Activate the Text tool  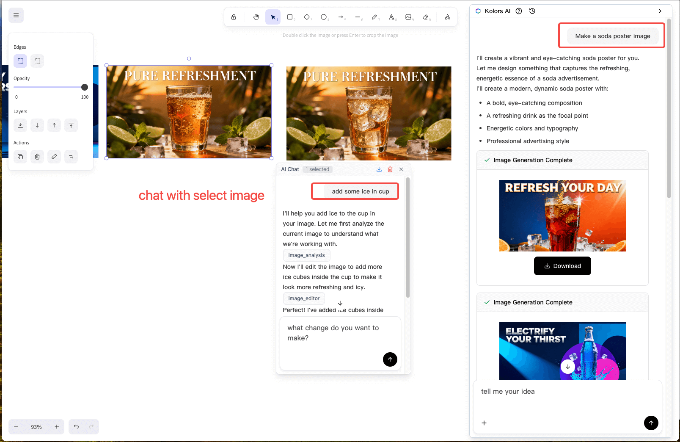tap(391, 17)
